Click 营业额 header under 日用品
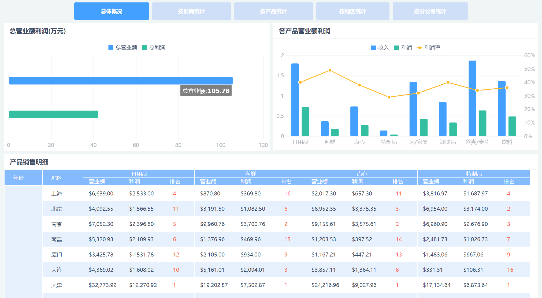Screen dimensions: 542x298 click(x=97, y=182)
